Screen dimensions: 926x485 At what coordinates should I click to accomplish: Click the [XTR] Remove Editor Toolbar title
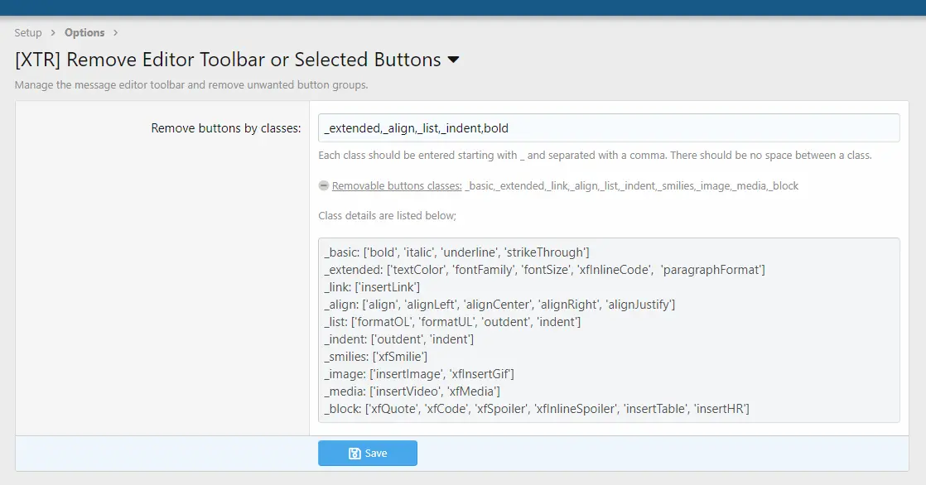(x=228, y=60)
